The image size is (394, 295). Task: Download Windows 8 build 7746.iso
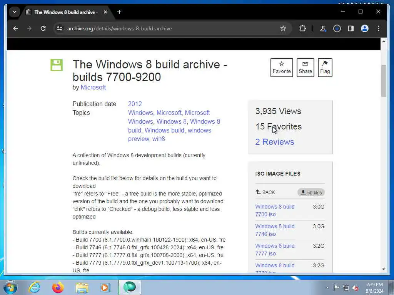[275, 230]
